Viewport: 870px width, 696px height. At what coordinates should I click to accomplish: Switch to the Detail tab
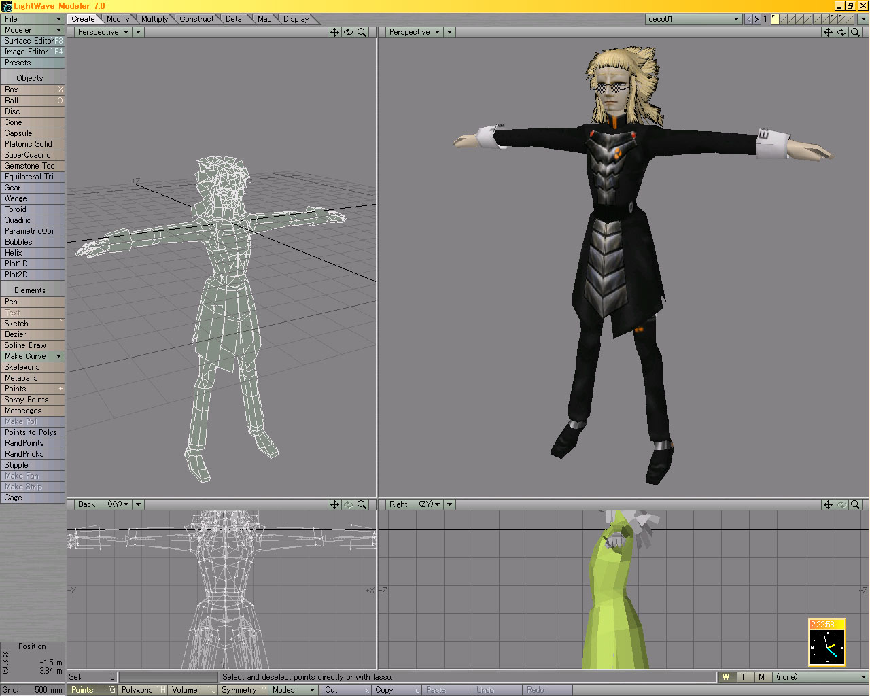[x=236, y=19]
